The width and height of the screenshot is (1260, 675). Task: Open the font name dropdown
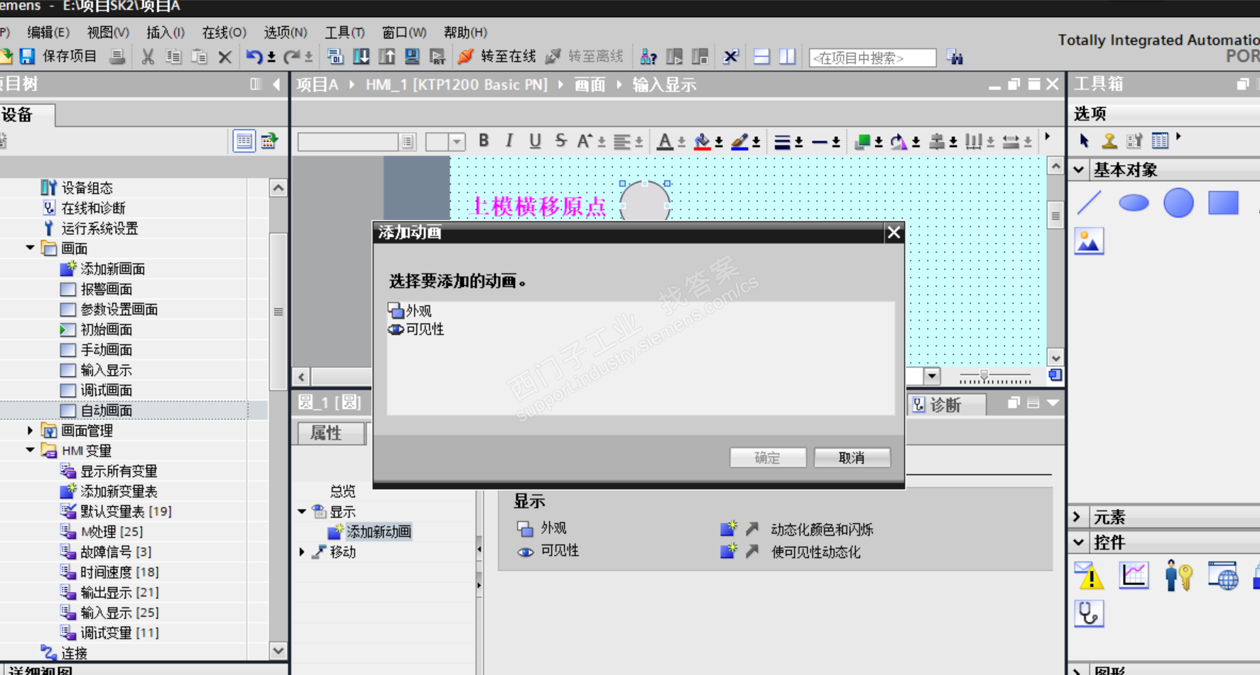pos(407,141)
